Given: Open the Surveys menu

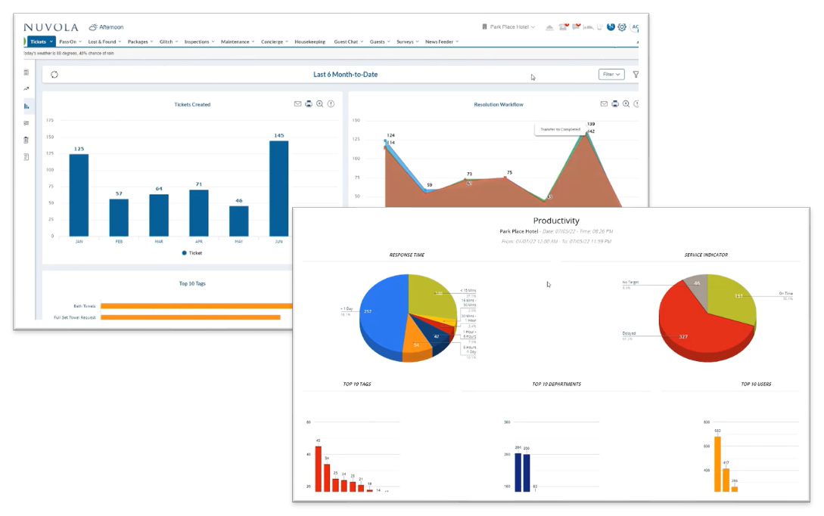Looking at the screenshot, I should pos(407,42).
